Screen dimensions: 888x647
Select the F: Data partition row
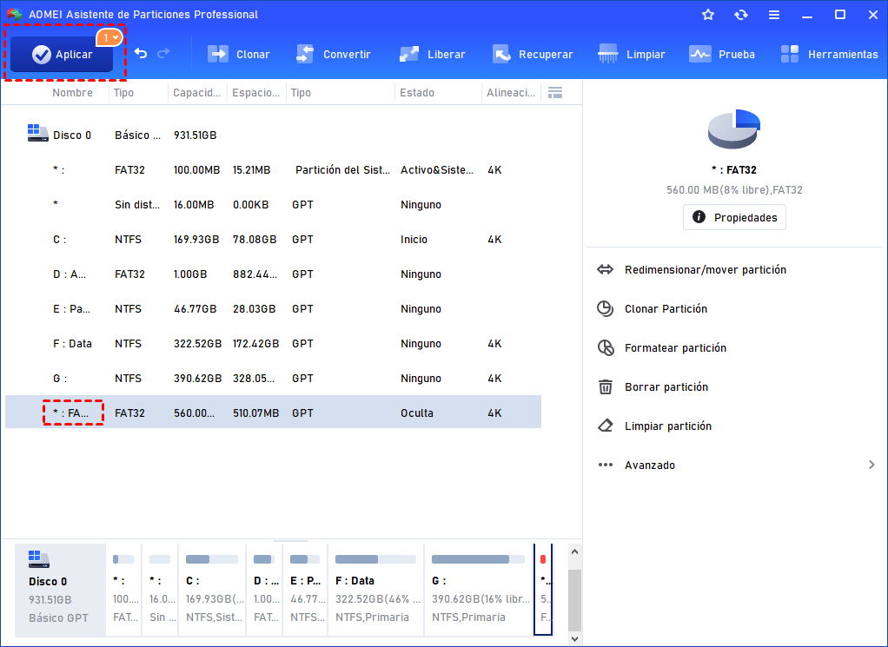click(x=273, y=344)
